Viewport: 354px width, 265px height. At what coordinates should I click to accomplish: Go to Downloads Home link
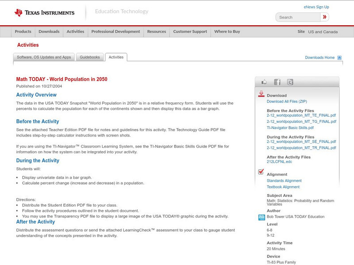coord(319,58)
